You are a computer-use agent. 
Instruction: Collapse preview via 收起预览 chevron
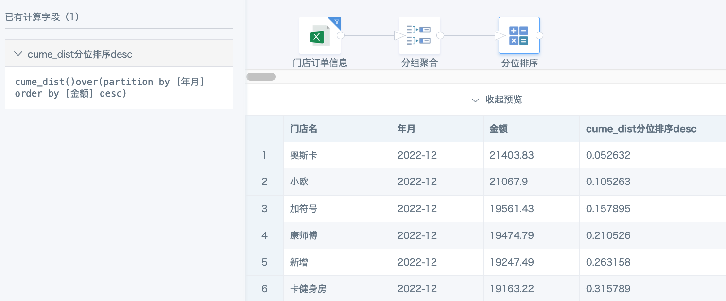coord(476,100)
